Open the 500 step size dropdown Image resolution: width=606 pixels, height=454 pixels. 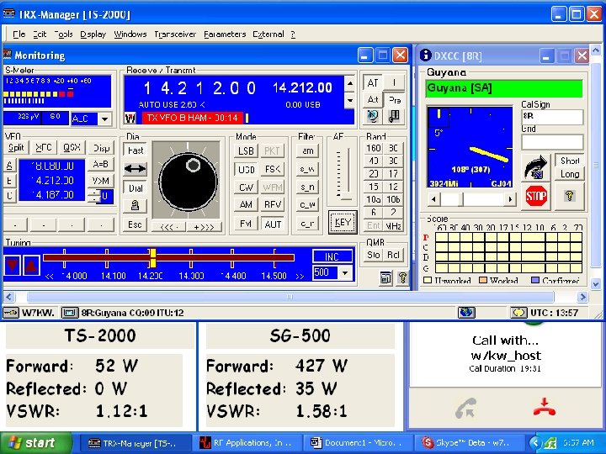coord(344,273)
